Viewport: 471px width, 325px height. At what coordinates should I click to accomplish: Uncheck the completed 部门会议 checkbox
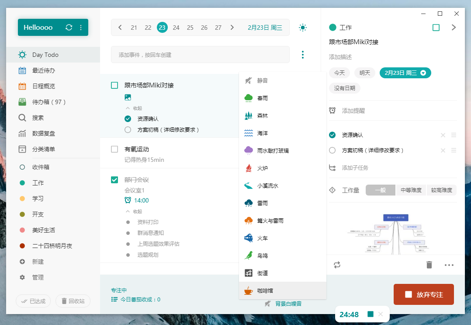pyautogui.click(x=114, y=179)
